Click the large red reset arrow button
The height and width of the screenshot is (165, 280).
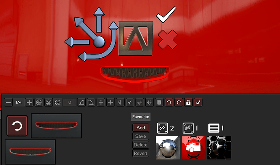click(17, 126)
